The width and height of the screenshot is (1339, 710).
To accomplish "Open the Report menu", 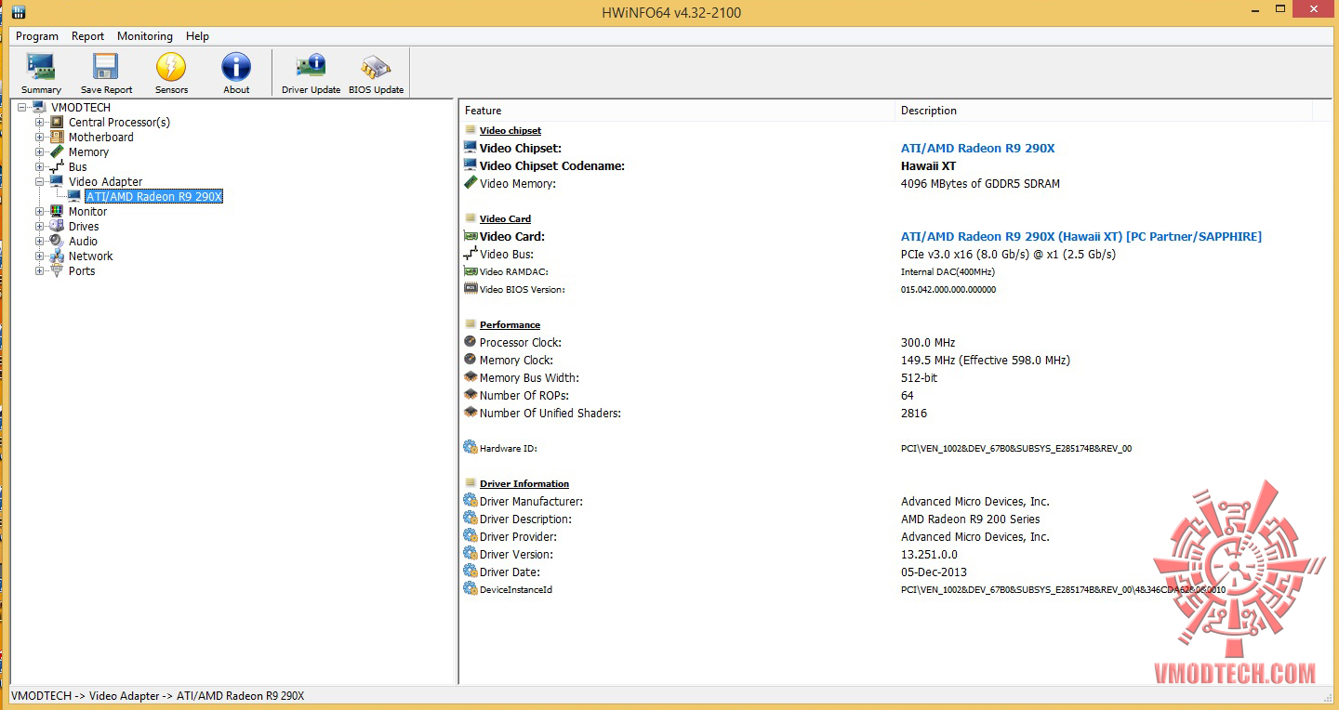I will click(x=88, y=36).
